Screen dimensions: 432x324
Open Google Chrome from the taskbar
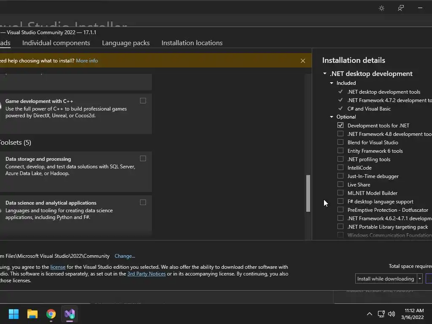tap(51, 314)
